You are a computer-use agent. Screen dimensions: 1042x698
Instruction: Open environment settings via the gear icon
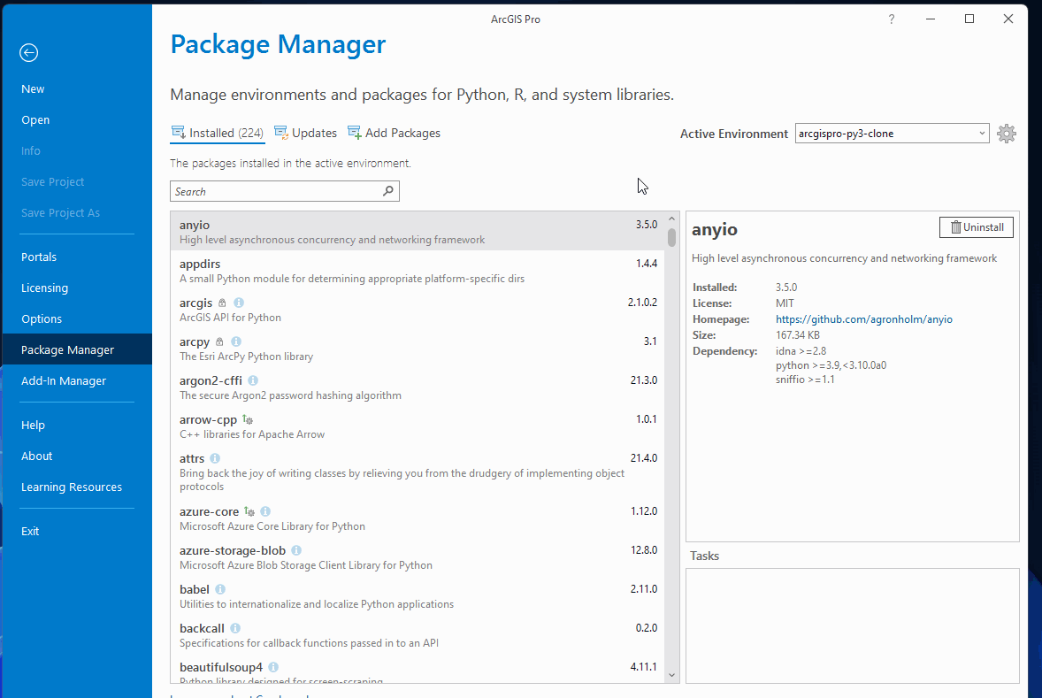(x=1007, y=133)
